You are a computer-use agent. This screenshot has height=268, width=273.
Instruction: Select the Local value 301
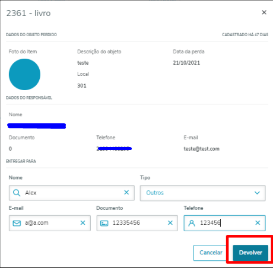click(x=82, y=86)
